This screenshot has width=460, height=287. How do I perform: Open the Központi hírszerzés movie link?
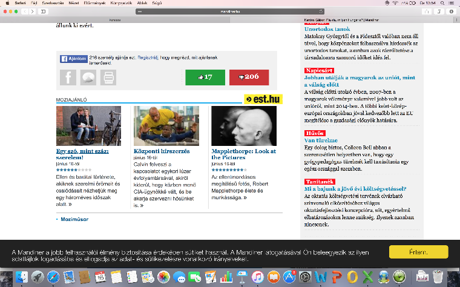[x=157, y=151]
